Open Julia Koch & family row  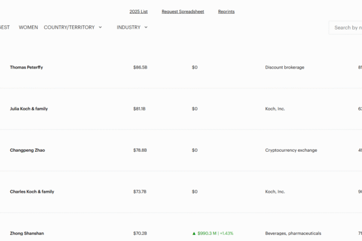(29, 109)
